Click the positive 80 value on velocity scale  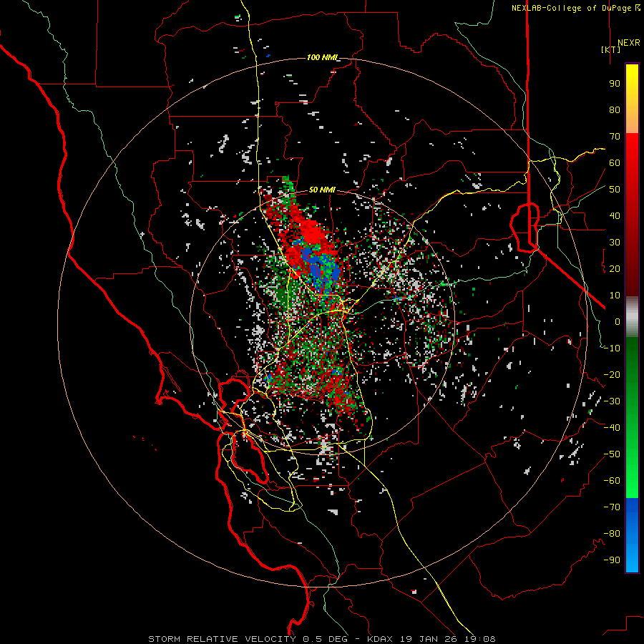click(615, 109)
